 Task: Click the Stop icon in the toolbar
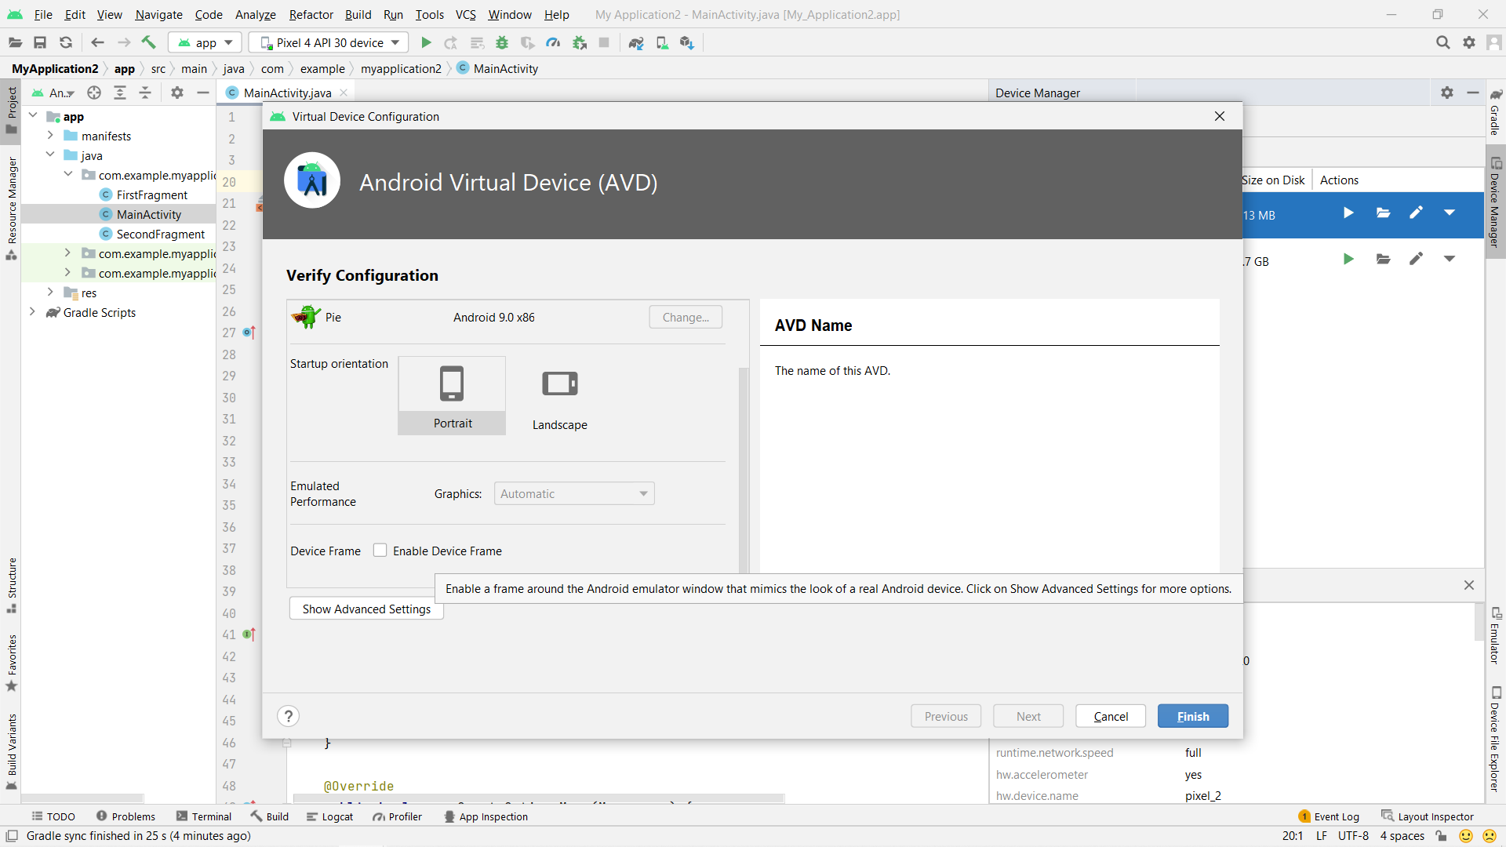point(604,42)
